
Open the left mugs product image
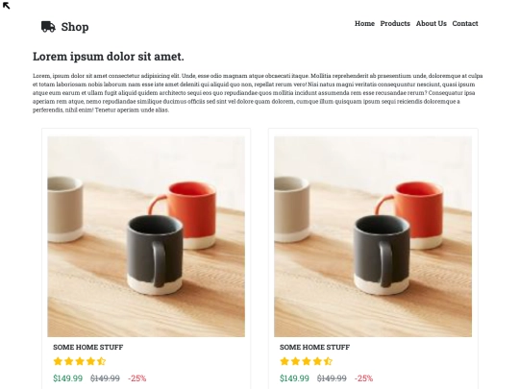[x=146, y=236]
